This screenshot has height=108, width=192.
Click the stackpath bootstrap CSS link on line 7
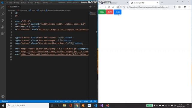pyautogui.click(x=64, y=29)
